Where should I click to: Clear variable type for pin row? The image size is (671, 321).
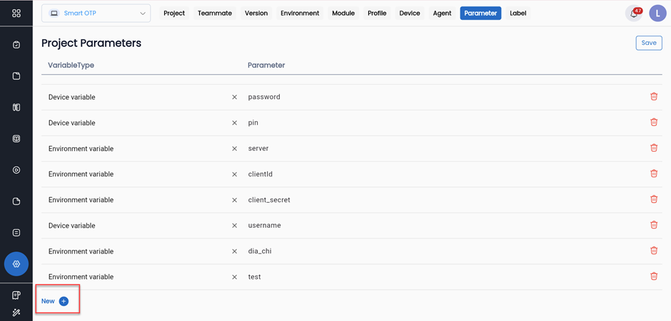click(234, 123)
